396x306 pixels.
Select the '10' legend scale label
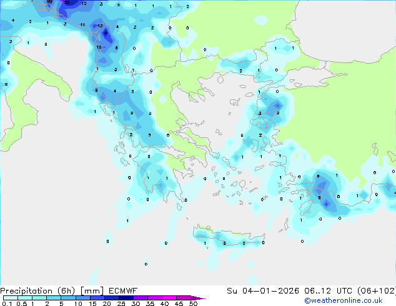[x=78, y=304]
